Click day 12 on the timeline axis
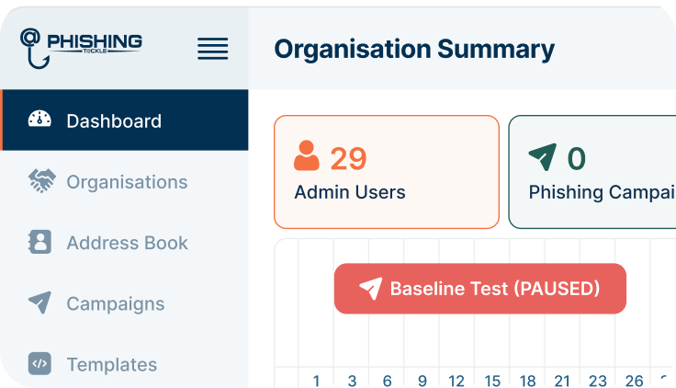 [x=456, y=381]
